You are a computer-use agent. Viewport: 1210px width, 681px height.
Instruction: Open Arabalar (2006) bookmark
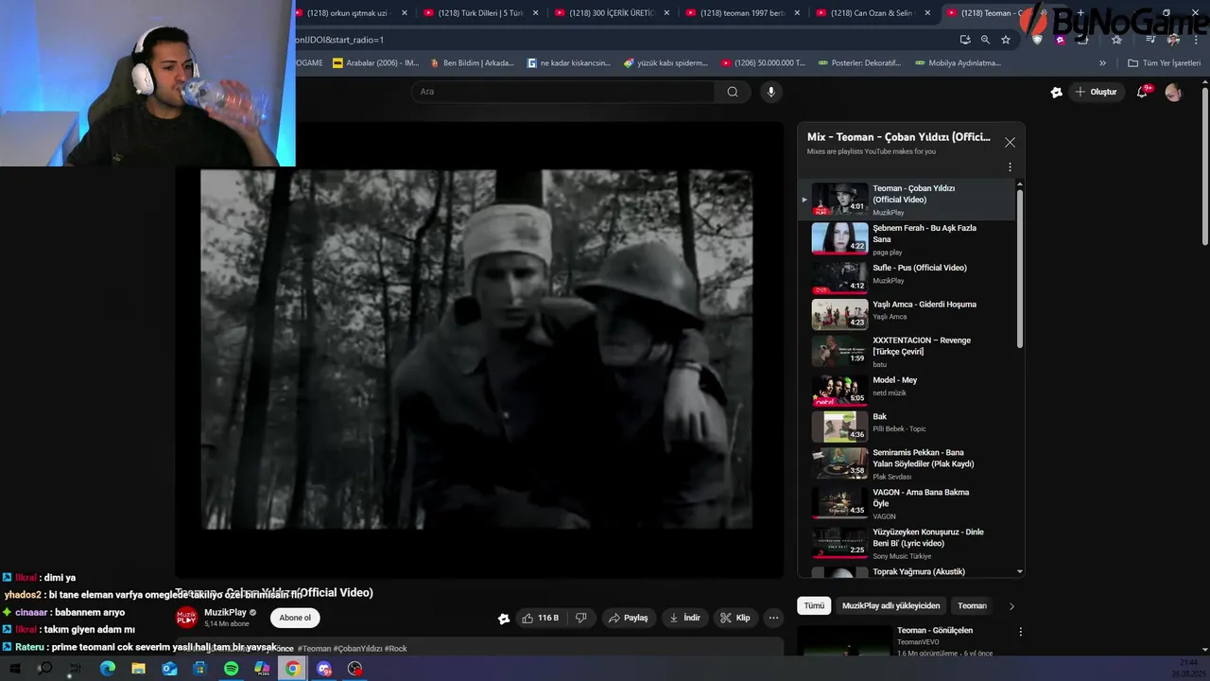tap(375, 63)
